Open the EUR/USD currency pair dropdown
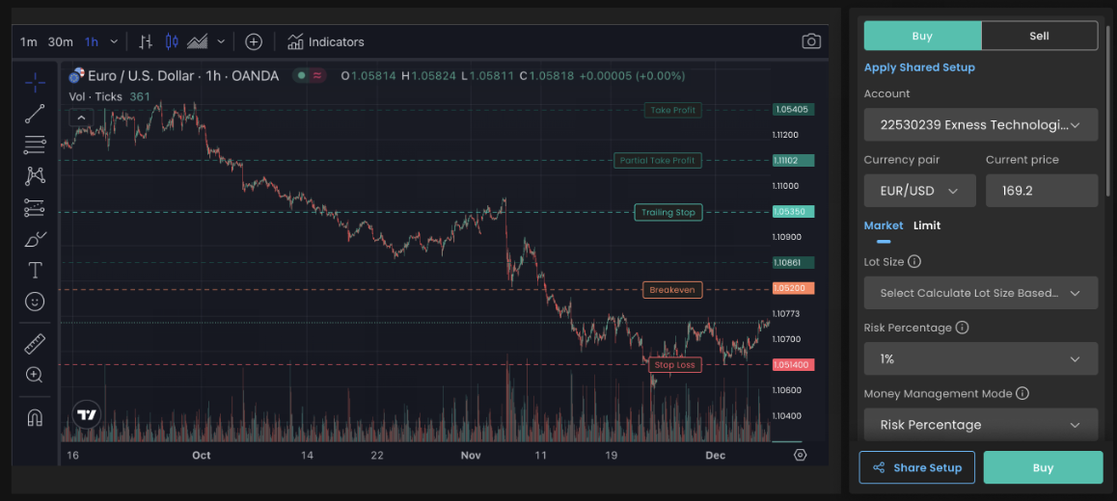Viewport: 1117px width, 501px height. pos(919,191)
